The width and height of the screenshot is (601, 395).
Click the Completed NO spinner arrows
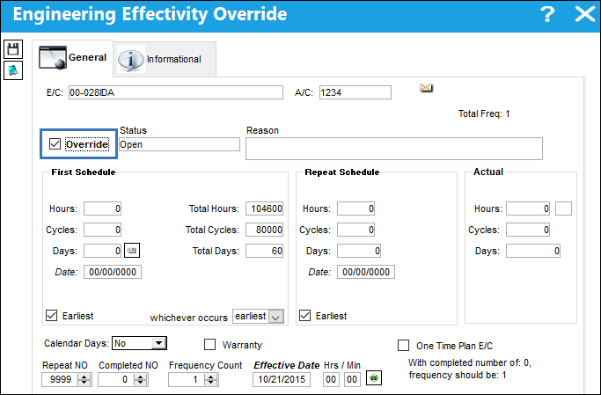tap(140, 379)
